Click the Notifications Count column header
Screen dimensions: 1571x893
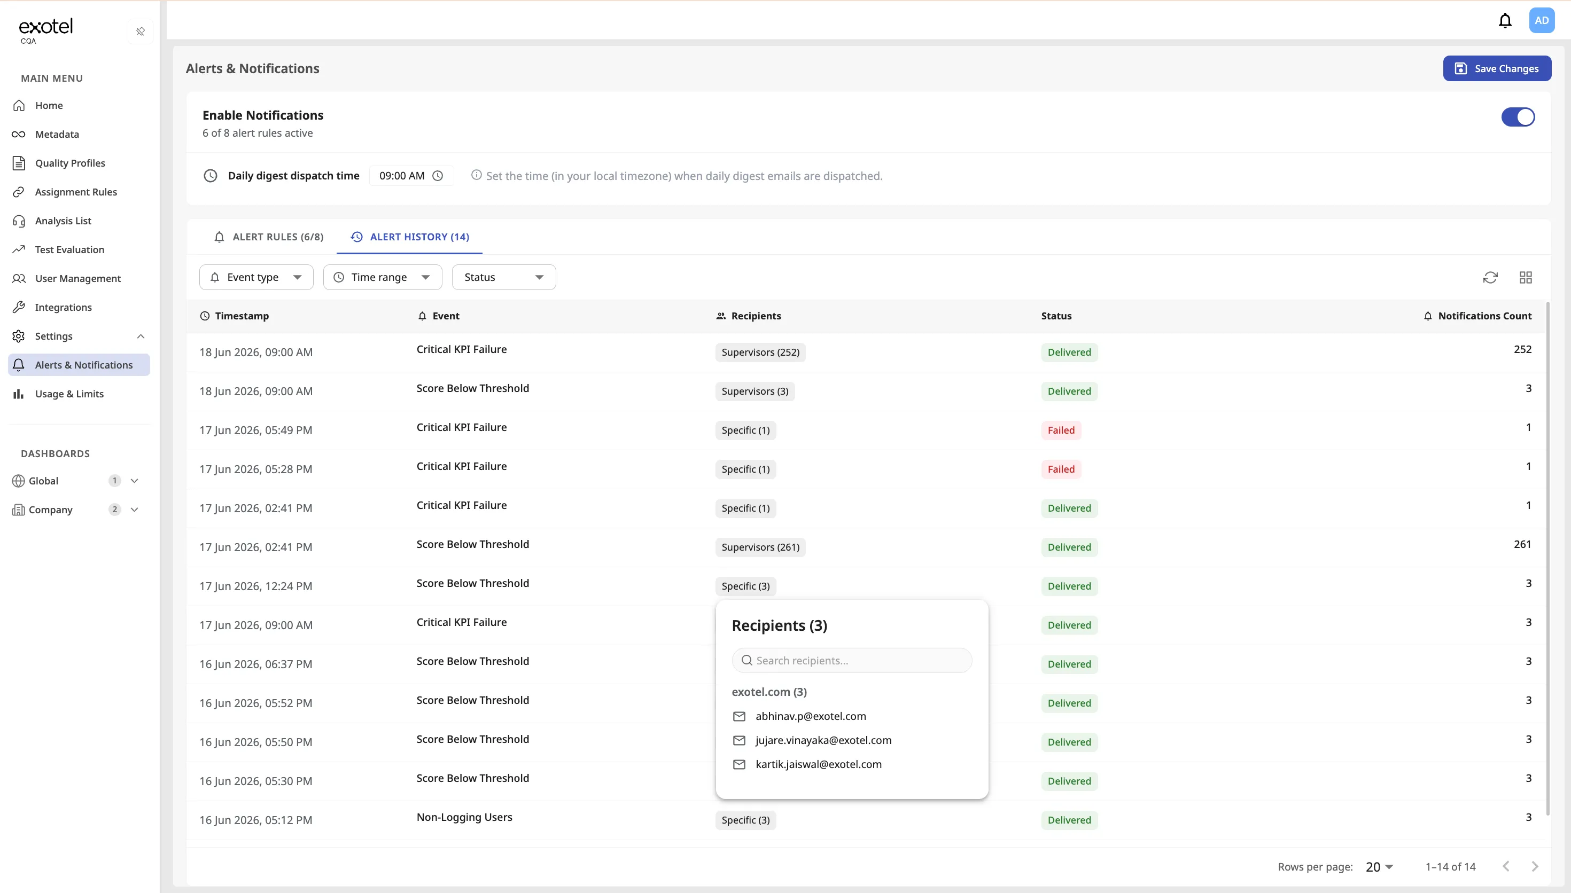1477,317
